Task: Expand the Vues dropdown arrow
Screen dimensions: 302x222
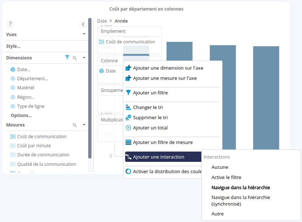Action: pyautogui.click(x=84, y=34)
